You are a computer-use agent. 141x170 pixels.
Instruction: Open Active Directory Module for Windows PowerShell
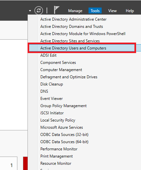coord(83,34)
